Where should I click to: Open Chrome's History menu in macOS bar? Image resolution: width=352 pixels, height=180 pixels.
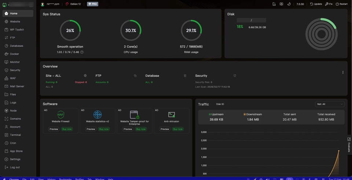[51, 179]
